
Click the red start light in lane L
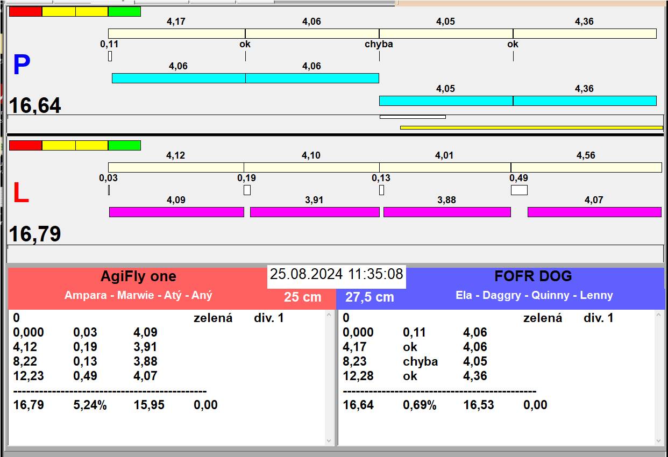(25, 145)
